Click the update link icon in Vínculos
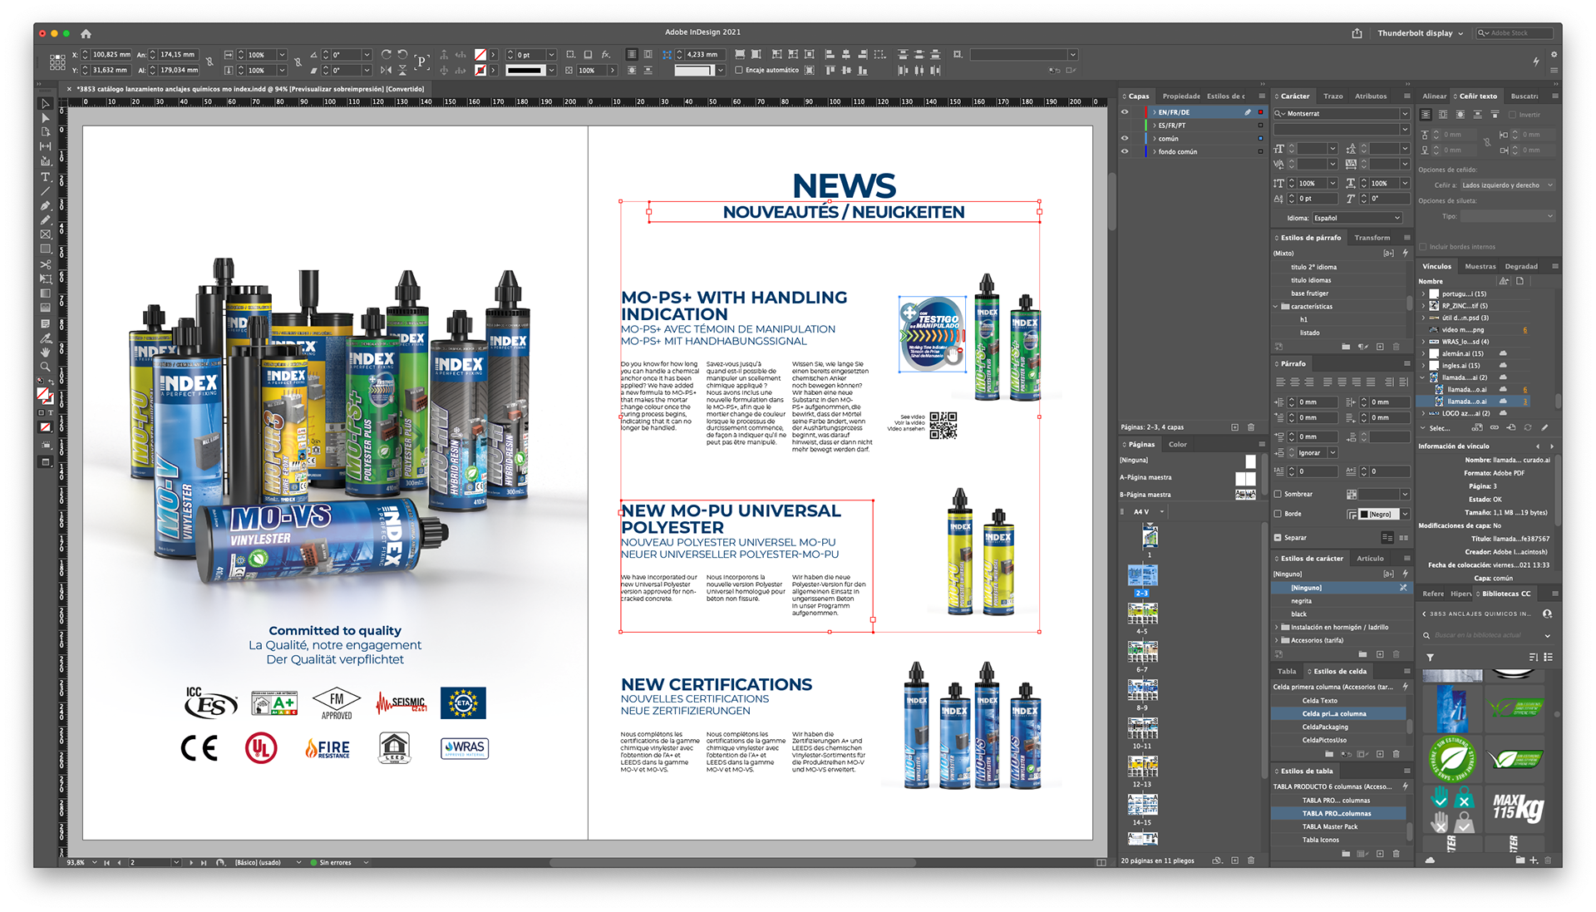Screen dimensions: 1596x912 1528,428
